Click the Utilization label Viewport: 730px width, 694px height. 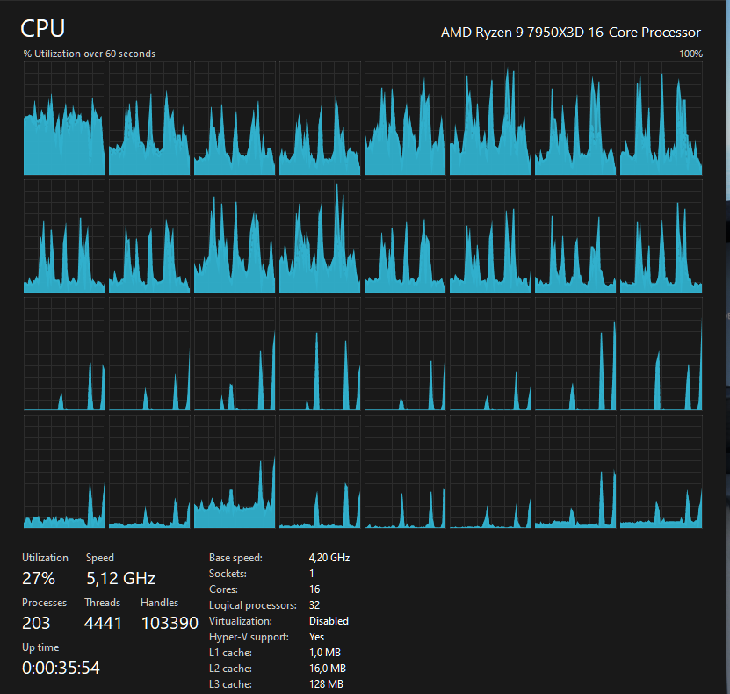coord(45,558)
